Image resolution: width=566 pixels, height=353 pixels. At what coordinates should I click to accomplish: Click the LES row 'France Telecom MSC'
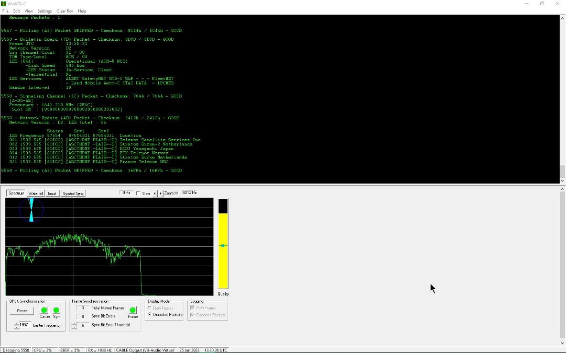coord(89,162)
